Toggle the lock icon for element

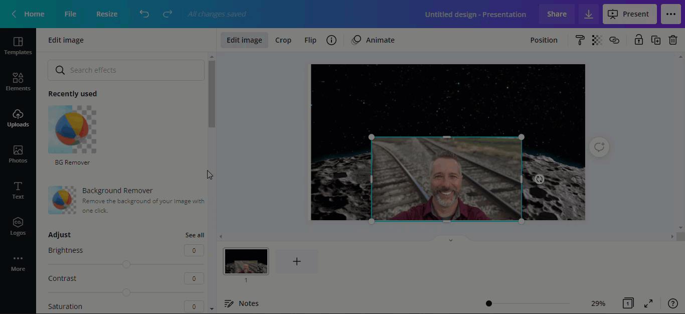[x=638, y=40]
